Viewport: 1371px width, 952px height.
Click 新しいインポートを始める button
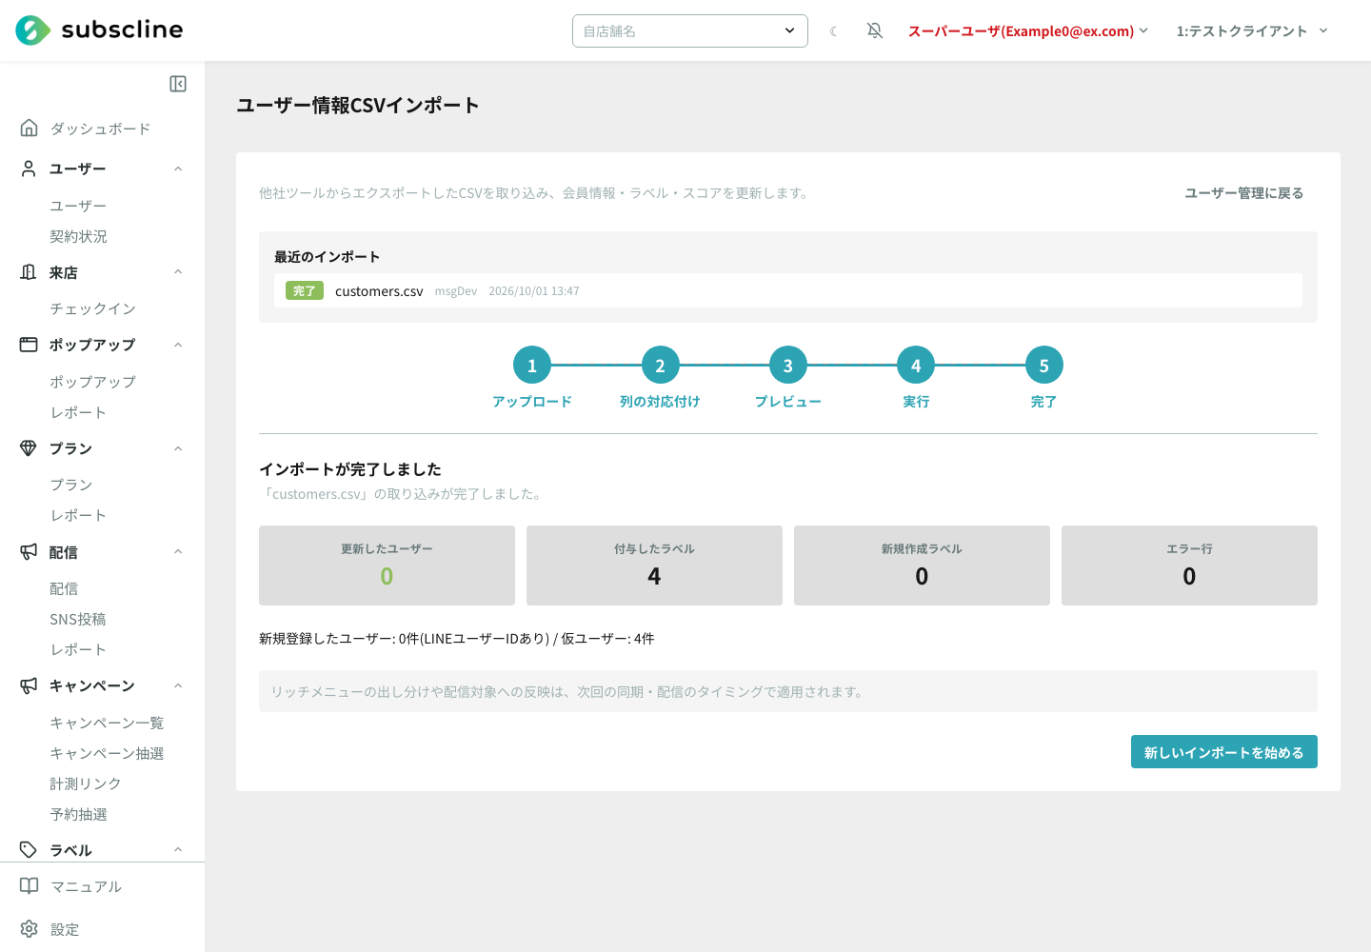(1223, 752)
